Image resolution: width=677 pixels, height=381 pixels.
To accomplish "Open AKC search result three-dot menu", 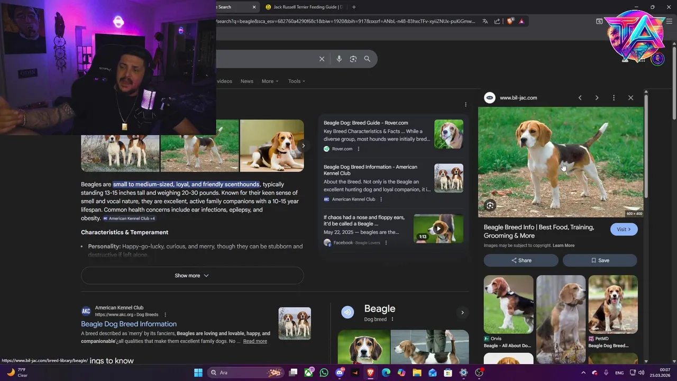I will click(x=165, y=315).
